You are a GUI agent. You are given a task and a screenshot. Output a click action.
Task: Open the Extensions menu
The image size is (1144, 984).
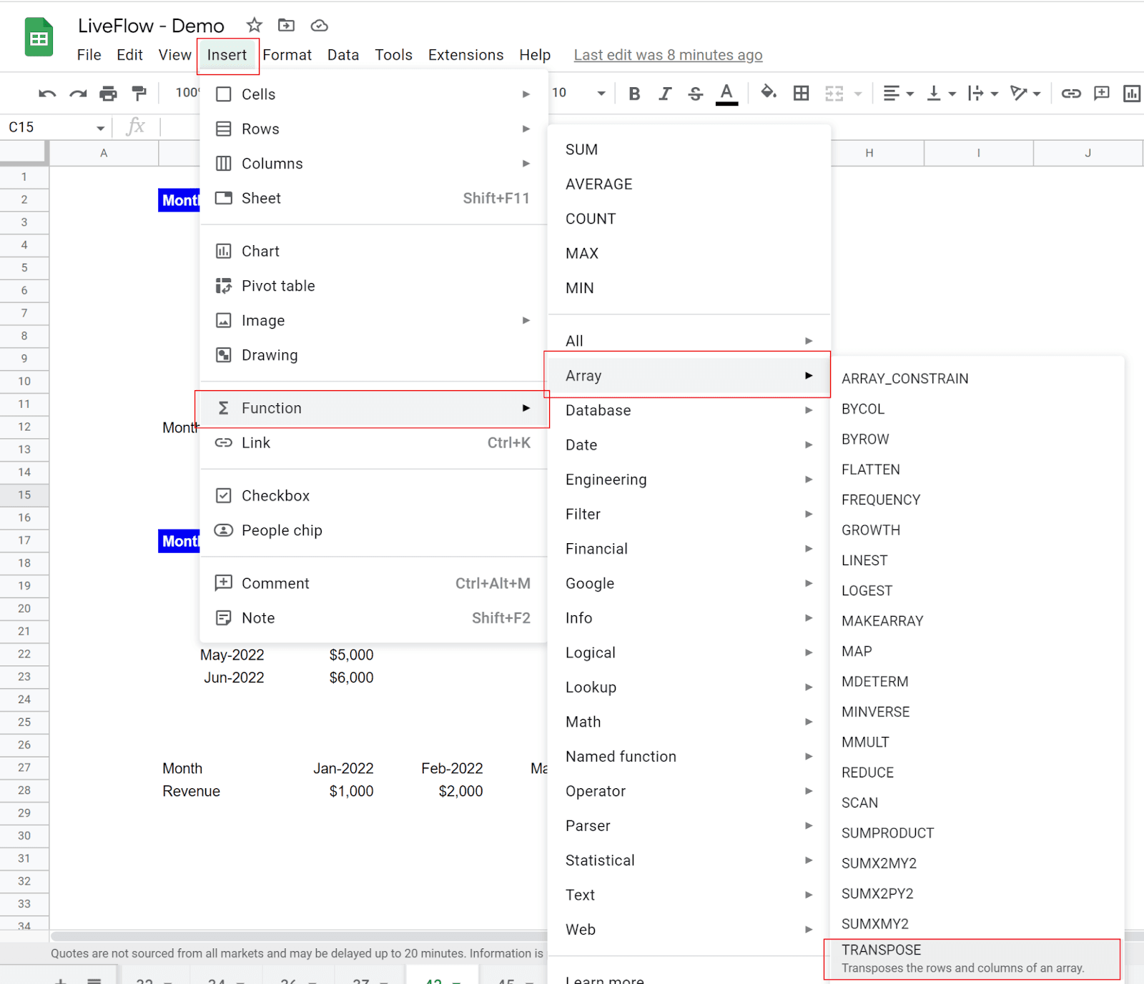(465, 55)
